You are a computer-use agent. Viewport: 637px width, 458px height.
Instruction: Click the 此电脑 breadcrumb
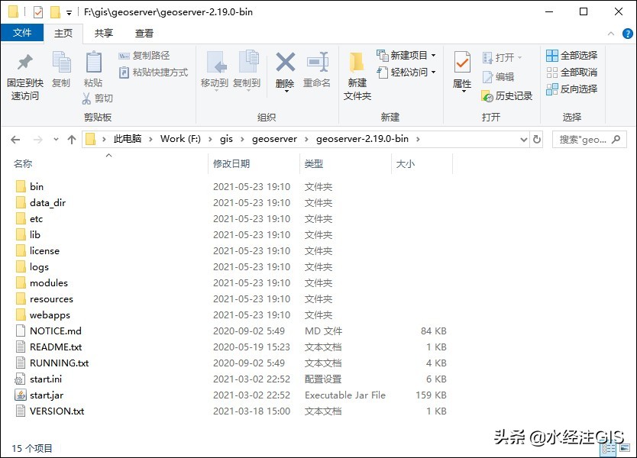point(128,139)
